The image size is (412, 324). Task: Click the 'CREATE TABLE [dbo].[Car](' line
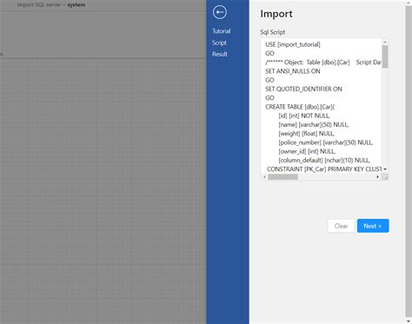(300, 107)
